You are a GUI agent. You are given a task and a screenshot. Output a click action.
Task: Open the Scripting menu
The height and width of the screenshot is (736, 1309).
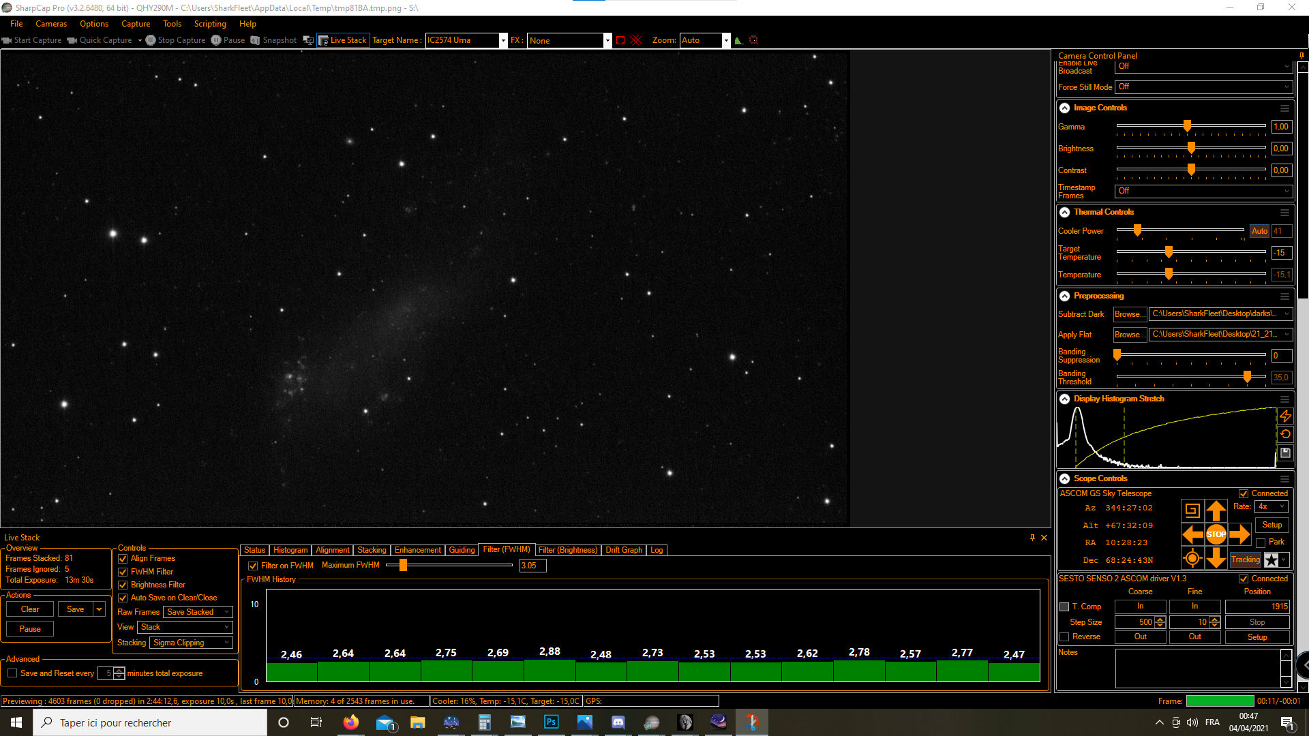(209, 24)
